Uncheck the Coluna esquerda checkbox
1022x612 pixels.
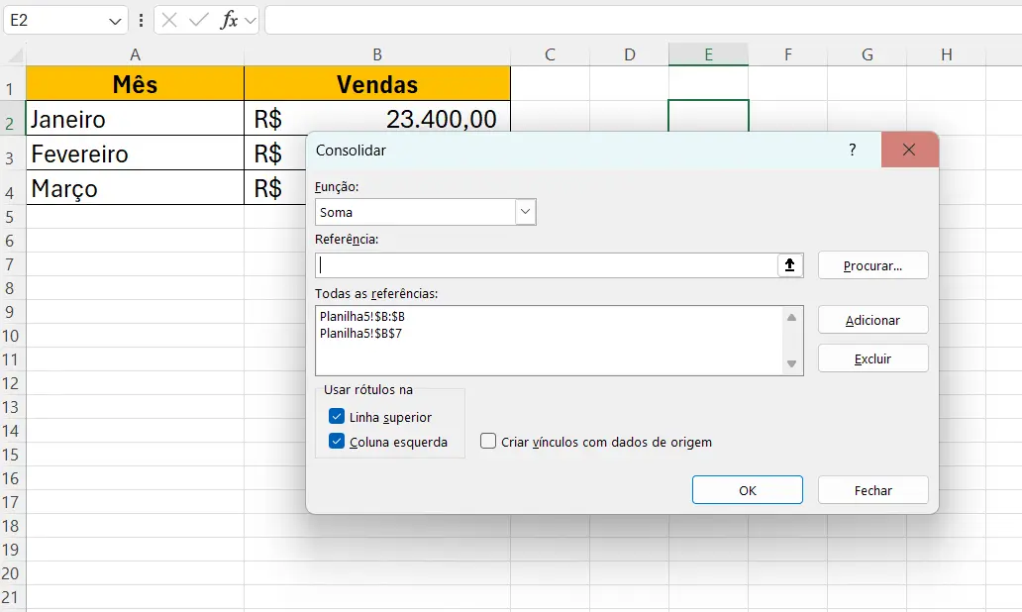click(337, 442)
